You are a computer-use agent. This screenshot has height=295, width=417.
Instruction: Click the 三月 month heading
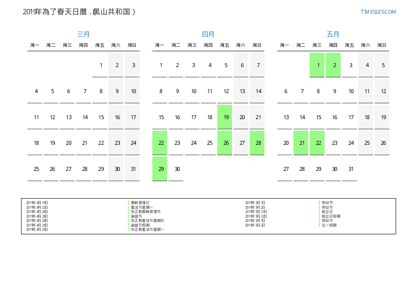coord(83,34)
